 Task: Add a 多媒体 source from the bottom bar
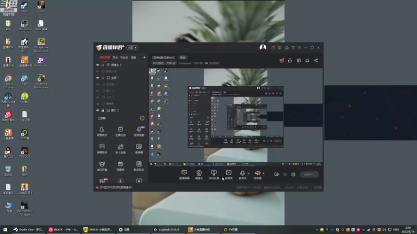pos(228,175)
